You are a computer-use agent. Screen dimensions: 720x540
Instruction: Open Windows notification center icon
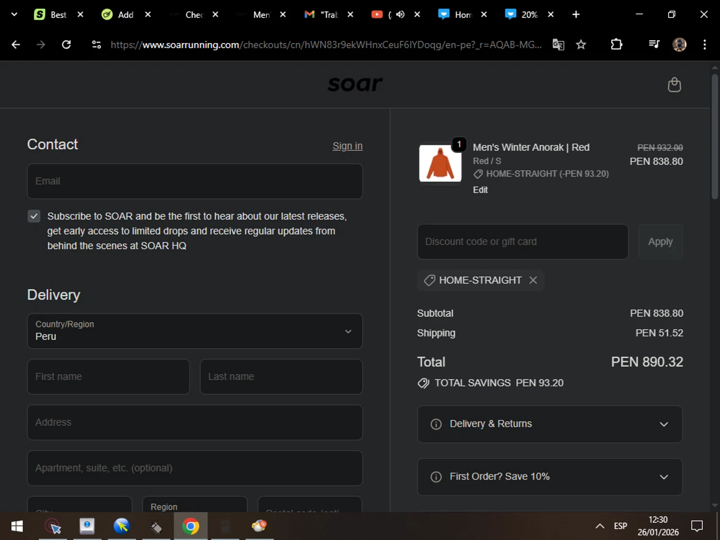click(x=697, y=526)
